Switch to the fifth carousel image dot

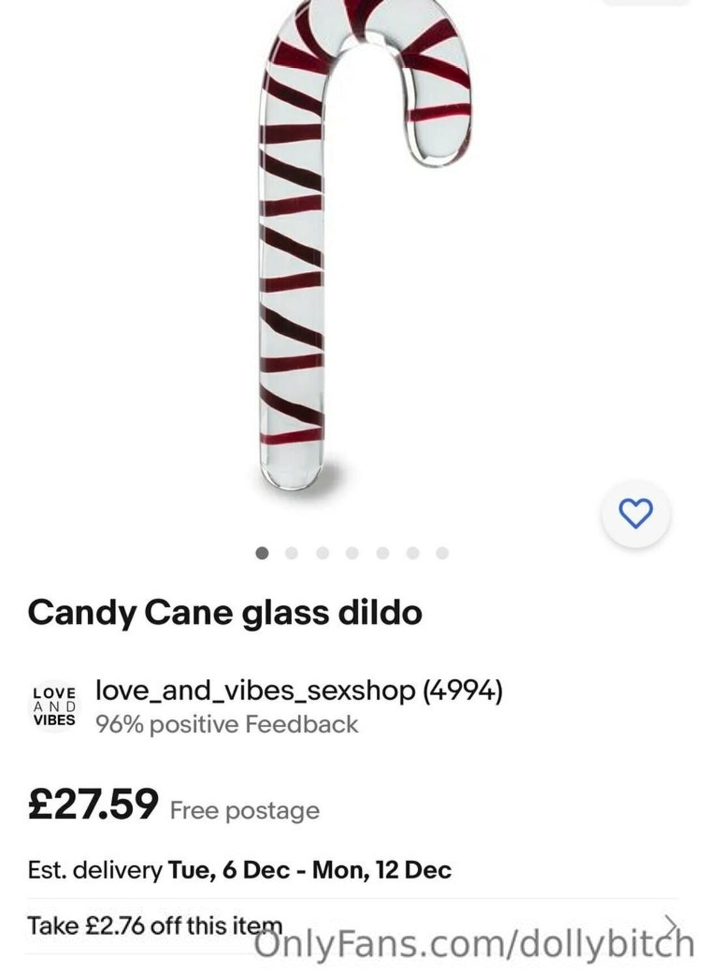[x=383, y=553]
